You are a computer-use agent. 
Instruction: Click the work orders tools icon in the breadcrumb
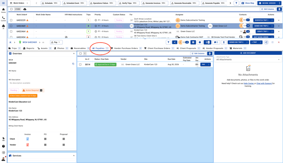10,42
